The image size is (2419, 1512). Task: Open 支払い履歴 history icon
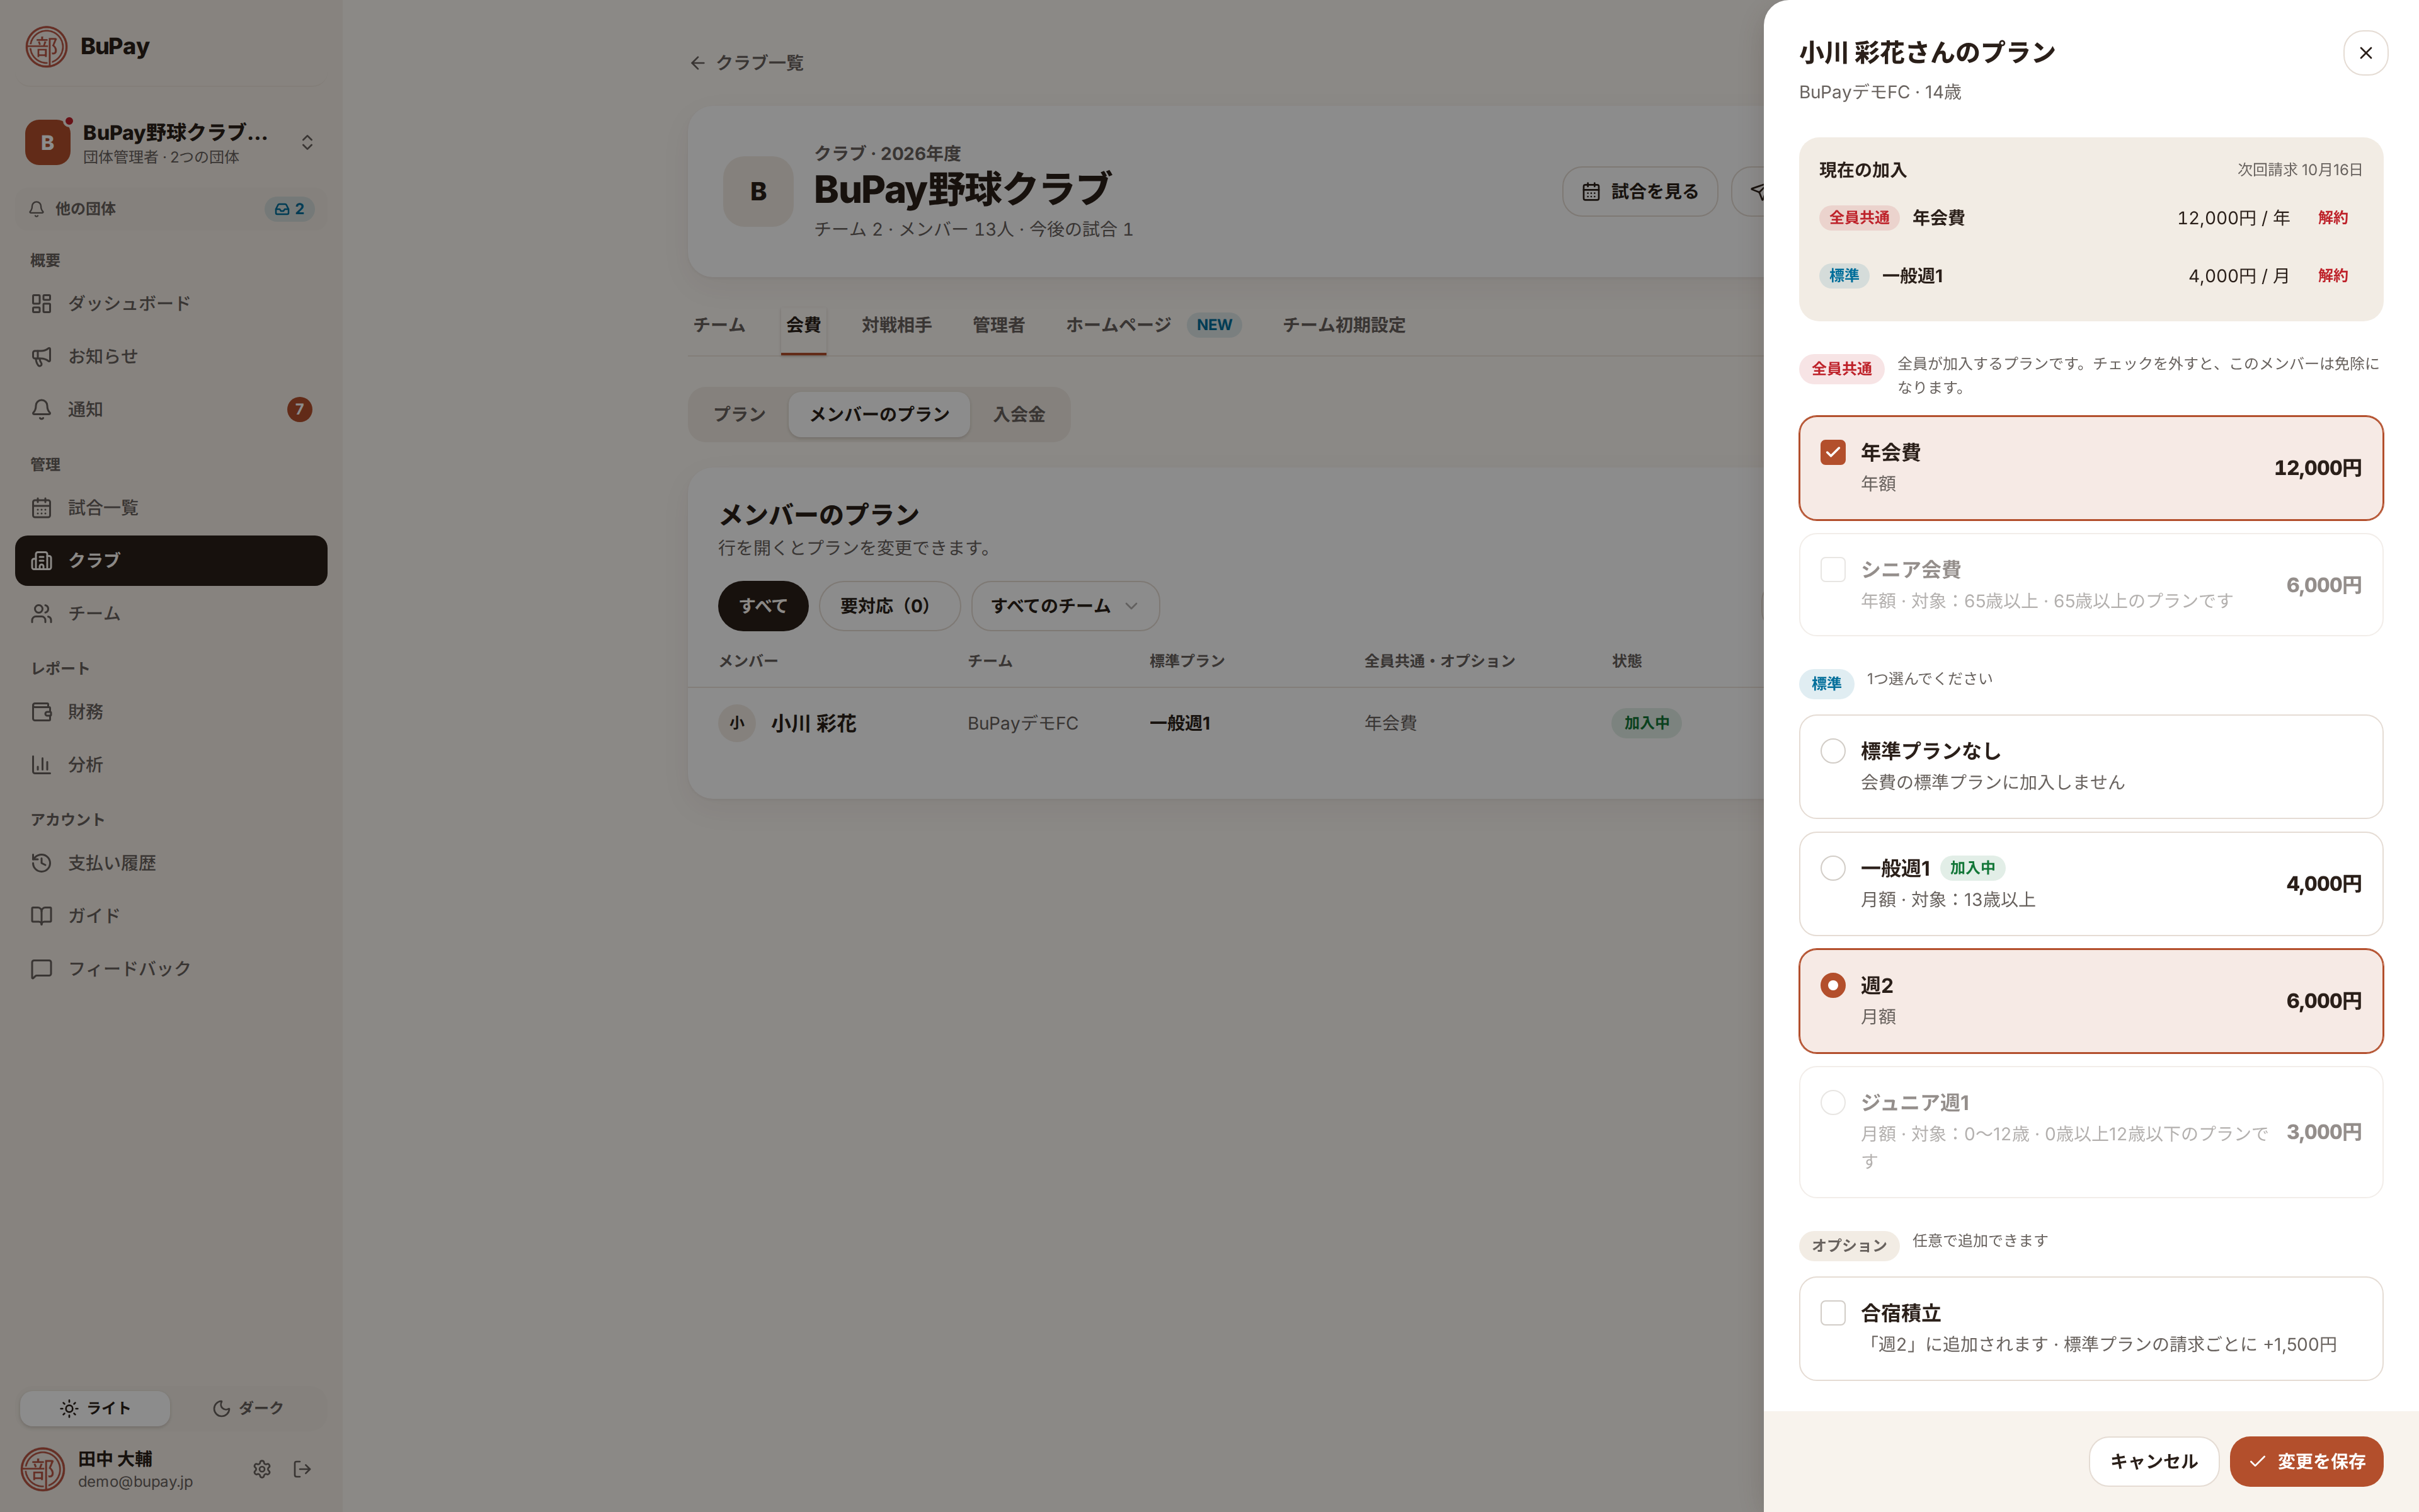coord(41,863)
